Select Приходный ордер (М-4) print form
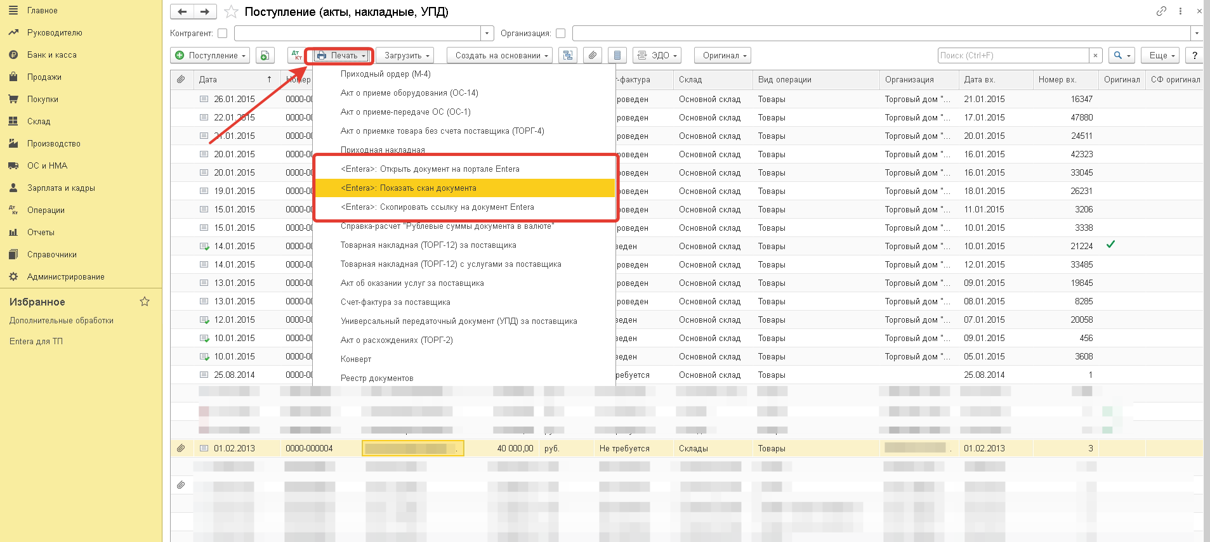 tap(464, 74)
